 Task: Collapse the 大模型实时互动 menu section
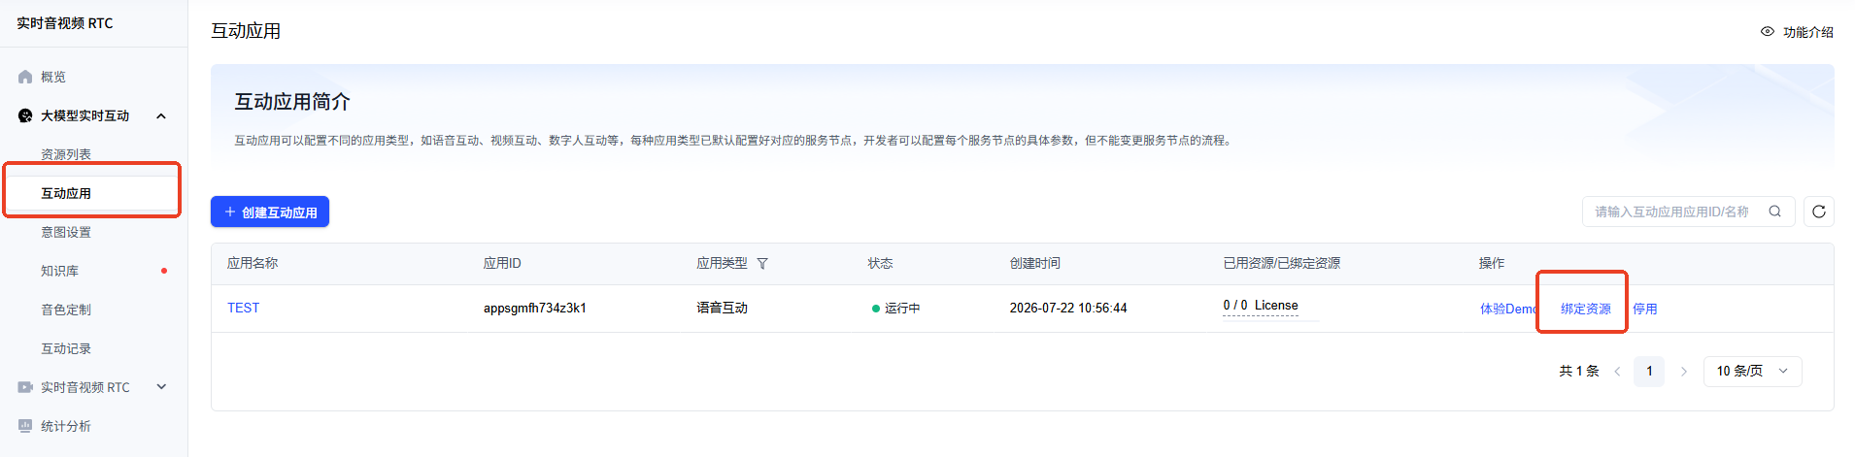161,115
